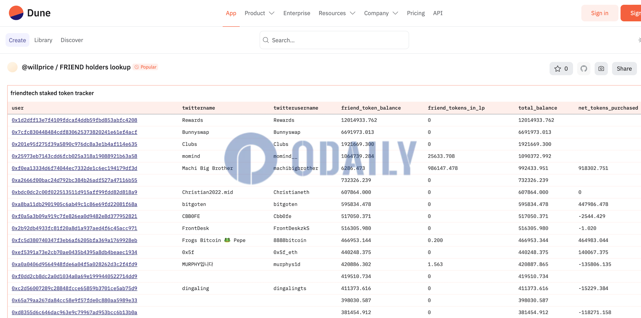Select the FrontDeskzkS username cell
Viewport: 641px width, 318px height.
pyautogui.click(x=291, y=228)
